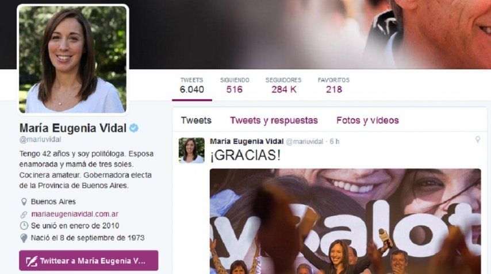Open the Tweets count stat 6.040
491x274 pixels.
(x=191, y=85)
